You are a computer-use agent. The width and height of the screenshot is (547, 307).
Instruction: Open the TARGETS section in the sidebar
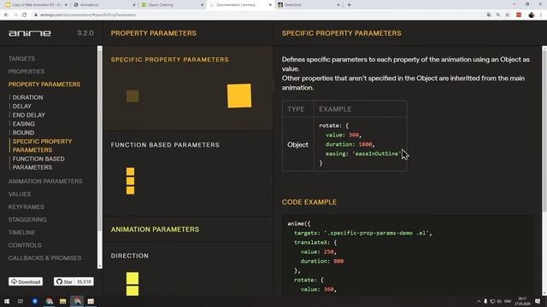21,59
